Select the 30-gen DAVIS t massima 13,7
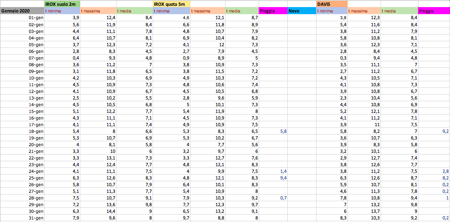Screen dimensions: 450x222 pyautogui.click(x=364, y=211)
